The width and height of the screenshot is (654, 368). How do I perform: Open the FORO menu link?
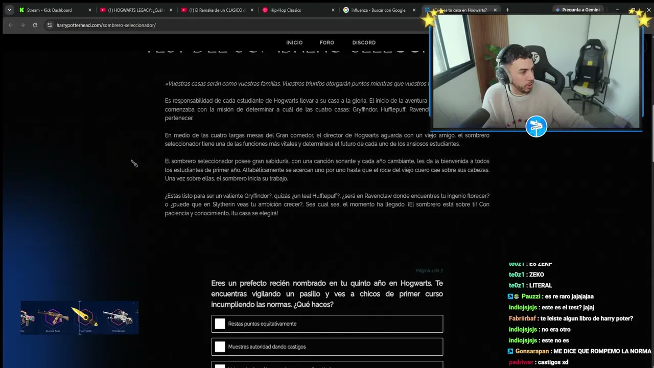tap(327, 42)
